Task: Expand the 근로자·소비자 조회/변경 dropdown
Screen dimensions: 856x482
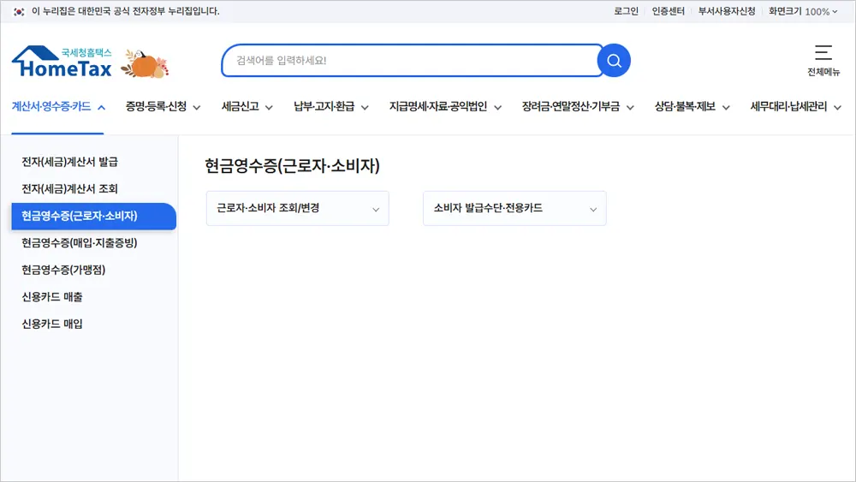Action: 298,209
